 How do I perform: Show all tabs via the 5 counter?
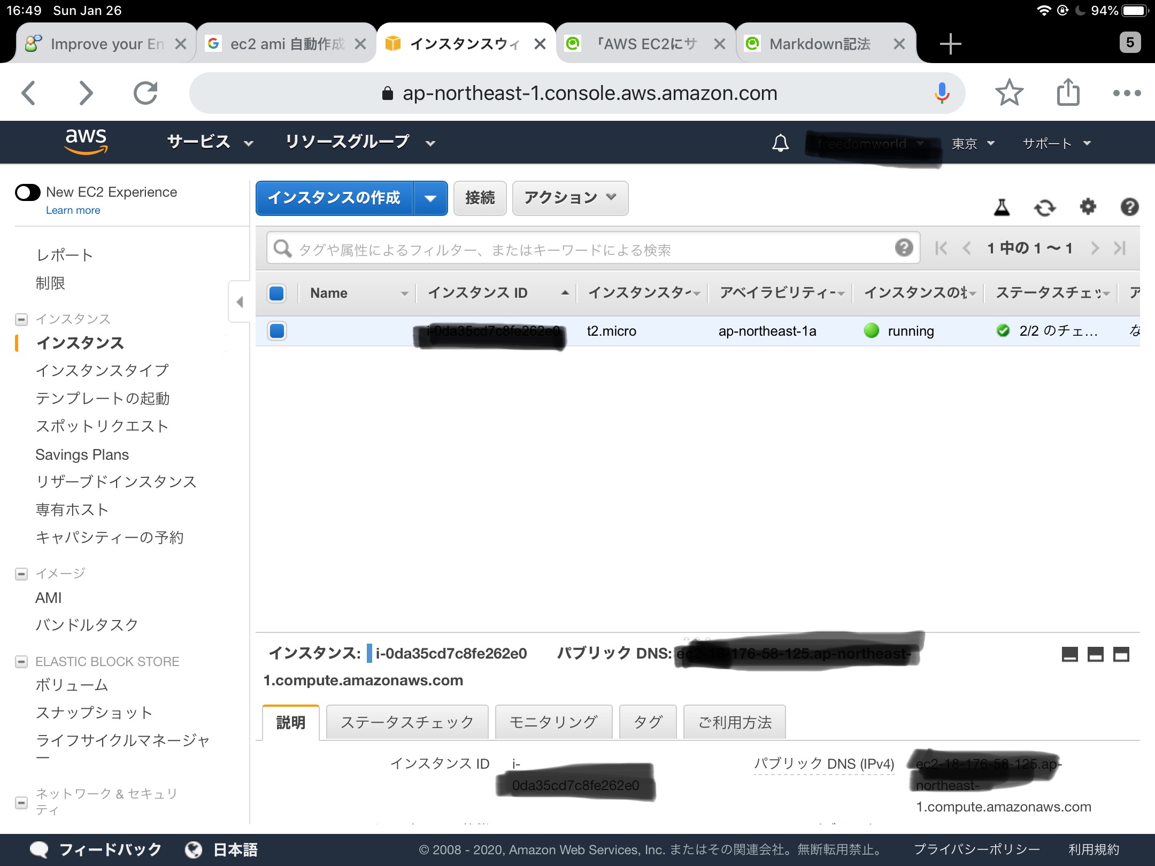tap(1130, 43)
